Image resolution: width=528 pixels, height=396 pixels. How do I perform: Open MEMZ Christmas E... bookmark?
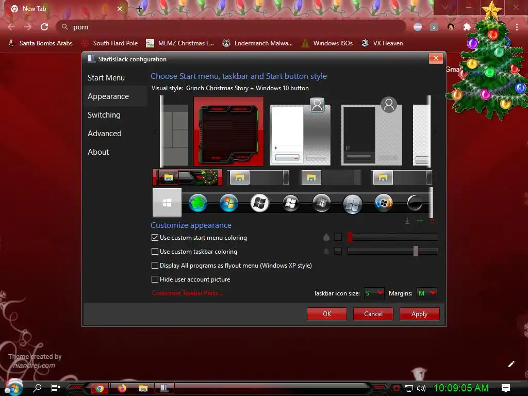[x=180, y=43]
